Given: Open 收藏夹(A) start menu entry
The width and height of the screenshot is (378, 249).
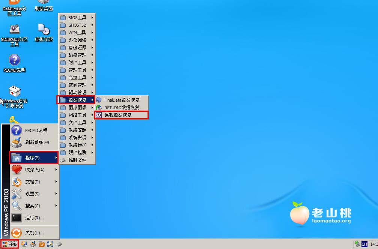Looking at the screenshot, I should [x=34, y=170].
